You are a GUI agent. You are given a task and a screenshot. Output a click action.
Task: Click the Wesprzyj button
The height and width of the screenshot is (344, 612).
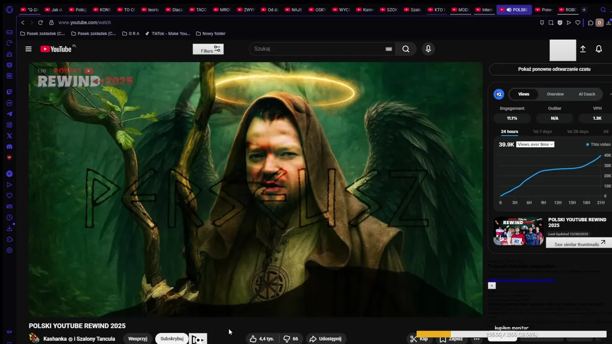[138, 339]
